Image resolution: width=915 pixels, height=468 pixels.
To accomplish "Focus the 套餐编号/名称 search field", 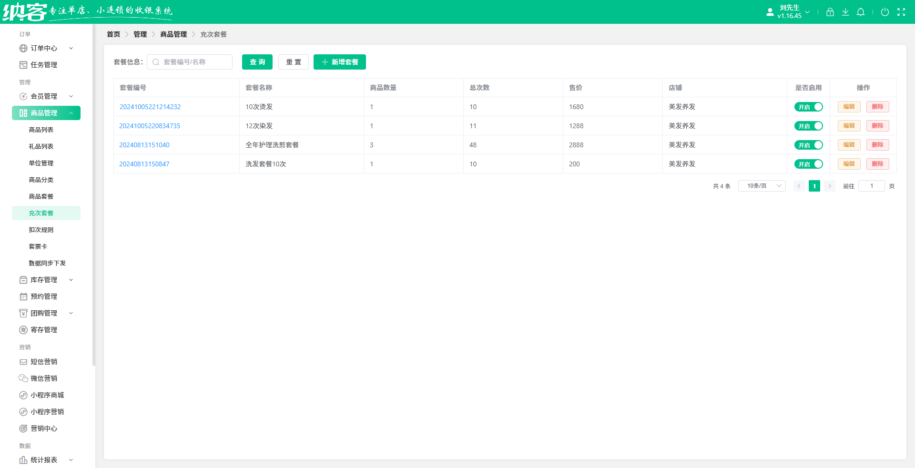I will [190, 62].
